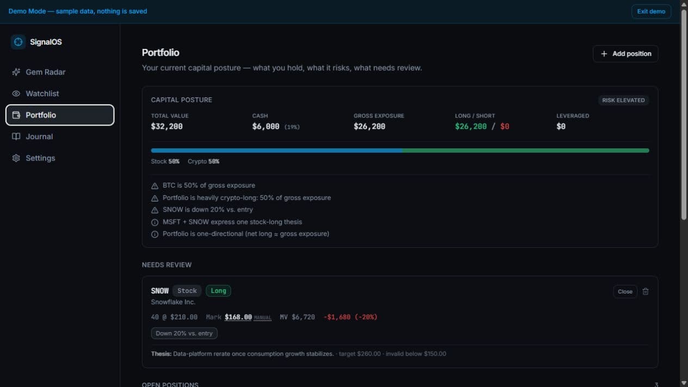Viewport: 688px width, 387px height.
Task: Click Snowflake Inc. company name
Action: [x=173, y=302]
